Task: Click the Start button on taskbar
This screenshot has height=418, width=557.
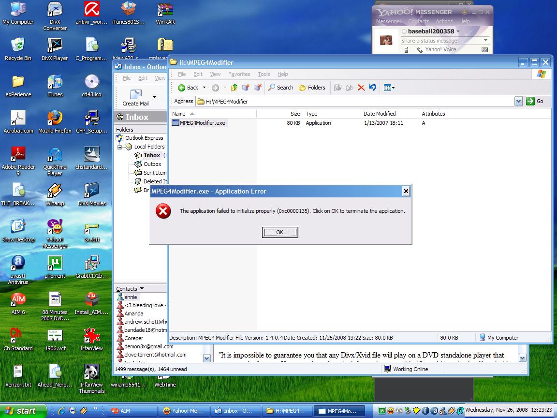Action: pyautogui.click(x=23, y=411)
